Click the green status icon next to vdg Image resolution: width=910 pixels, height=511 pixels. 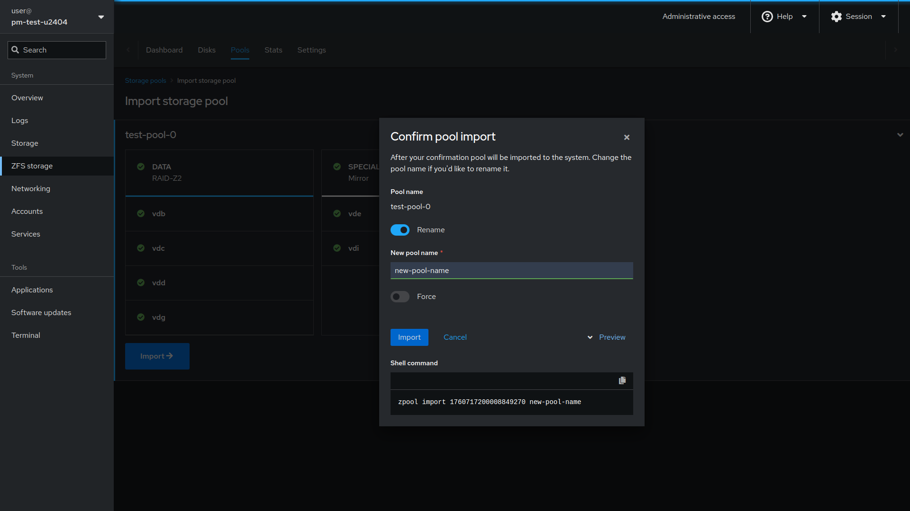pyautogui.click(x=141, y=317)
